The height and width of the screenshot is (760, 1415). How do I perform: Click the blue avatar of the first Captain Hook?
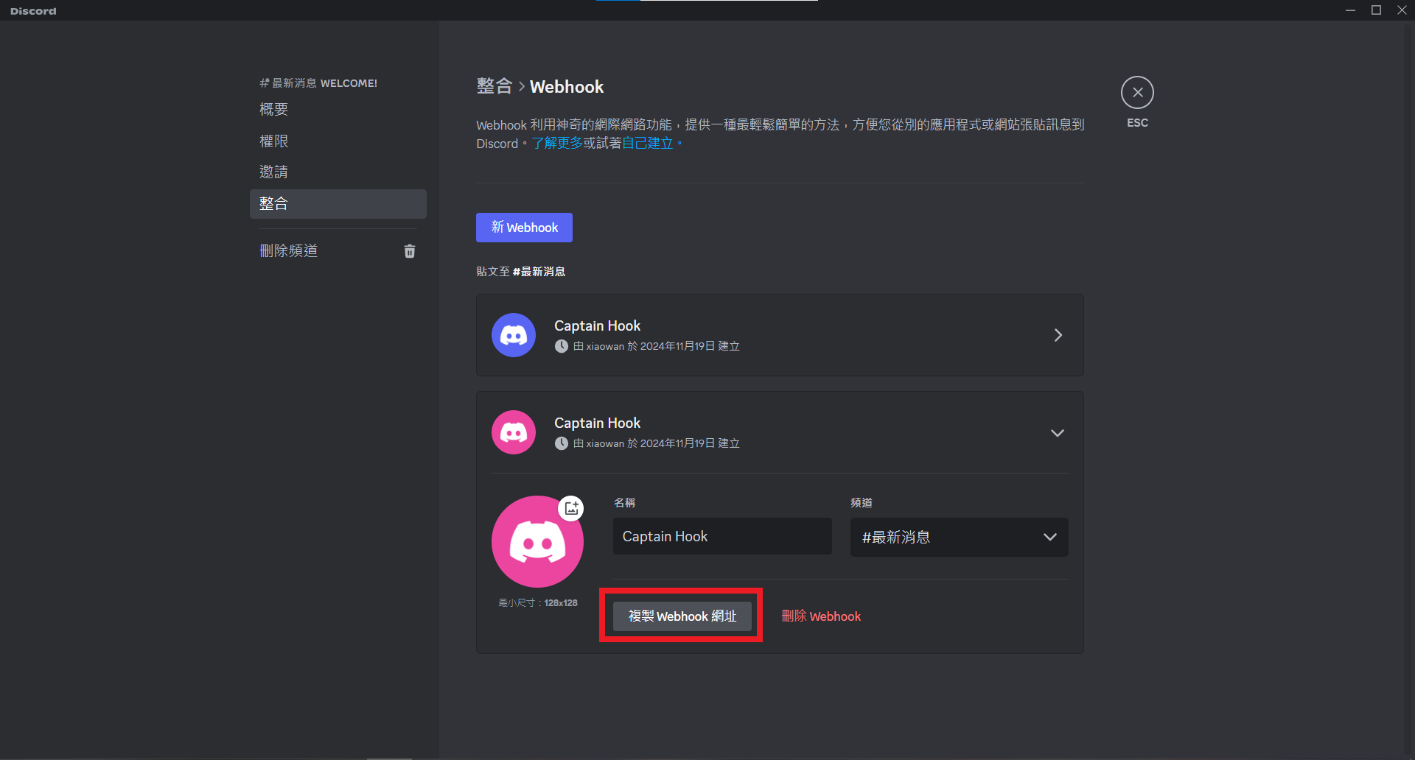pos(514,335)
